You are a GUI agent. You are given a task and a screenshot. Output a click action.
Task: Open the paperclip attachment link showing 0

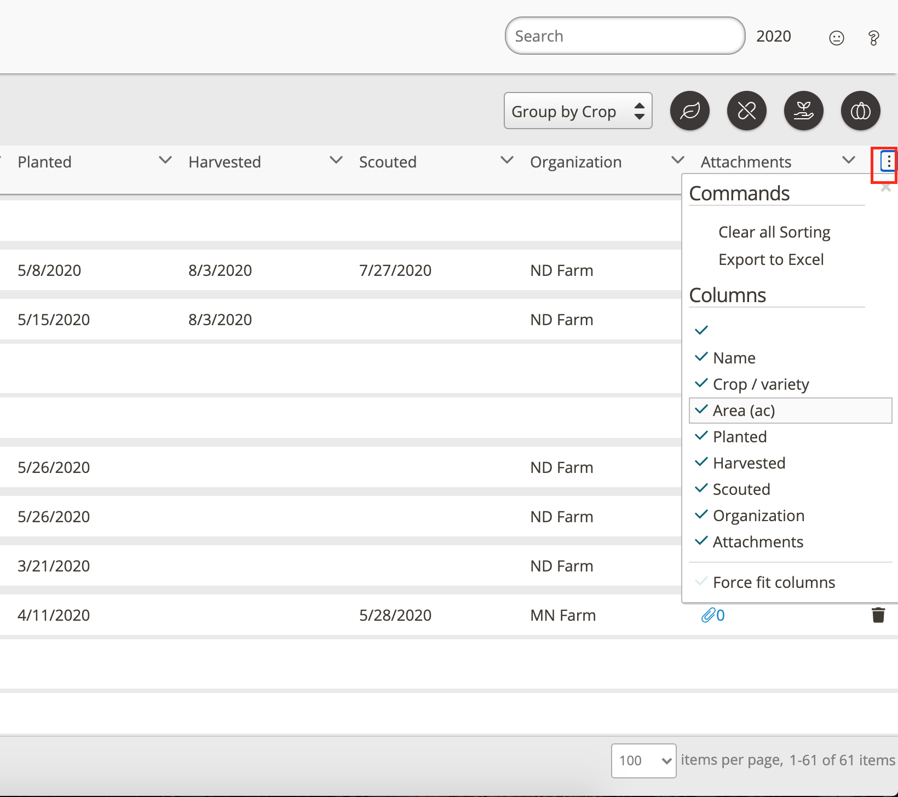coord(713,615)
